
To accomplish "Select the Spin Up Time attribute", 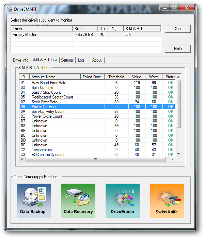I will click(x=97, y=88).
